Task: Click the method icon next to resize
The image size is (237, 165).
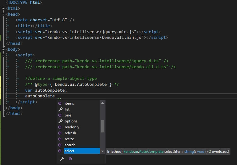Action: tap(60, 139)
